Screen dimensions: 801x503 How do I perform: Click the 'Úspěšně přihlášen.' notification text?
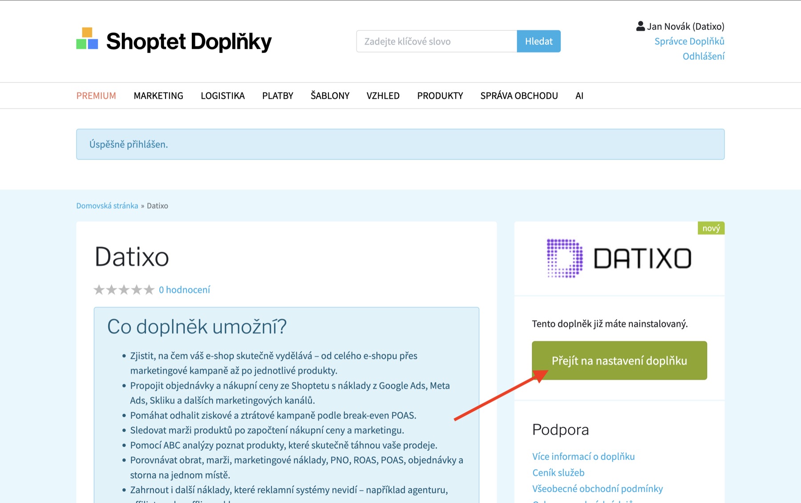[x=129, y=144]
